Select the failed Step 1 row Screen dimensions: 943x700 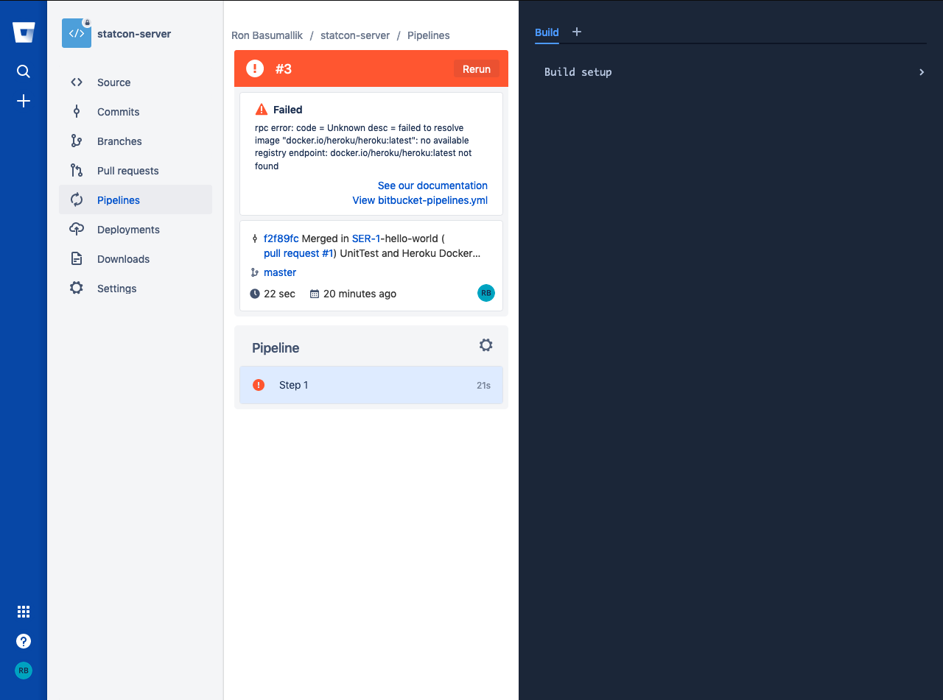pyautogui.click(x=371, y=385)
